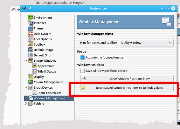
Task: Click the Appearance sub-item icon
Action: pyautogui.click(x=35, y=66)
